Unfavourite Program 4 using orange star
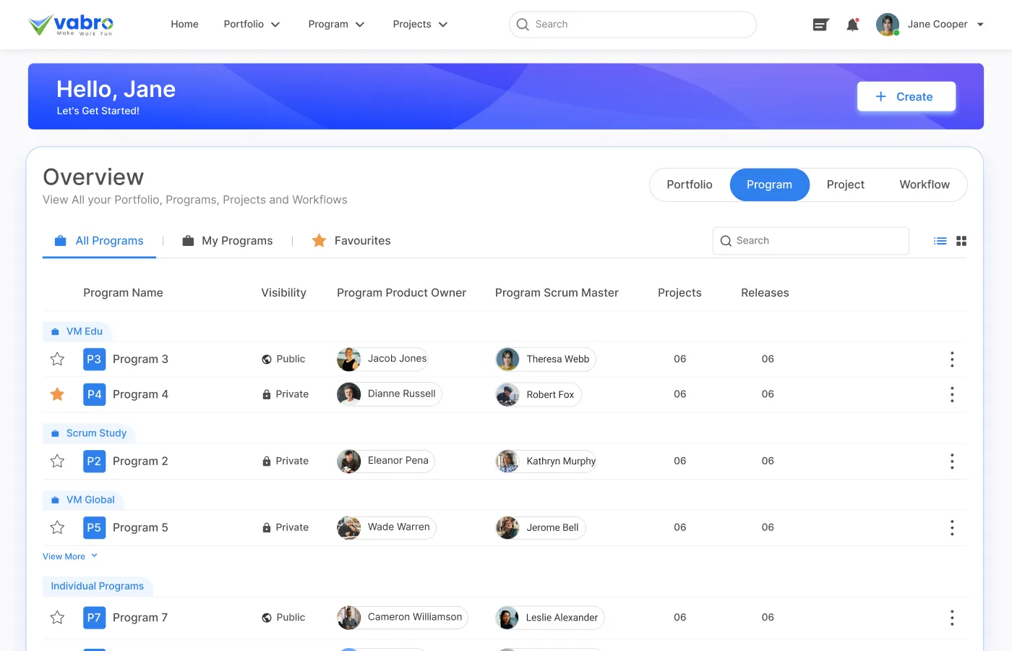1012x651 pixels. point(58,394)
